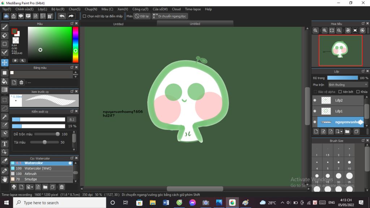The image size is (370, 208).
Task: Close the Màu color panel
Action: tap(77, 23)
